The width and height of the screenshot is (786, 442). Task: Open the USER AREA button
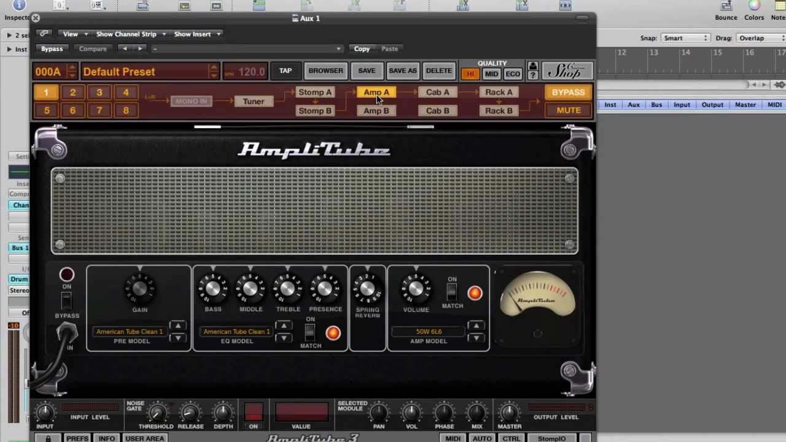click(x=145, y=438)
